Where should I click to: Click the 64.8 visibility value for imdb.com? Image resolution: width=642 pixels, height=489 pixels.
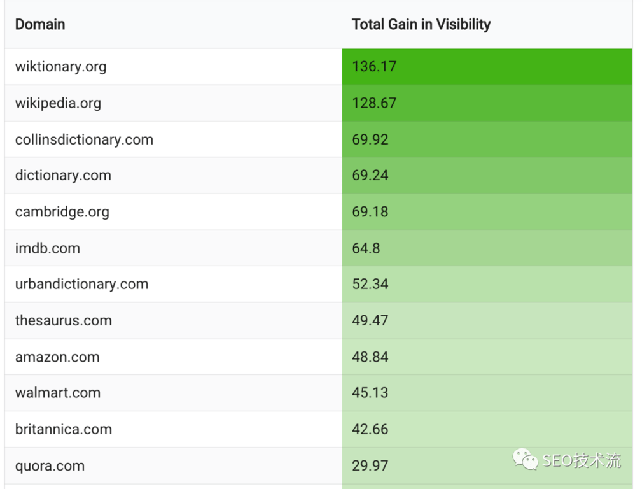(366, 248)
